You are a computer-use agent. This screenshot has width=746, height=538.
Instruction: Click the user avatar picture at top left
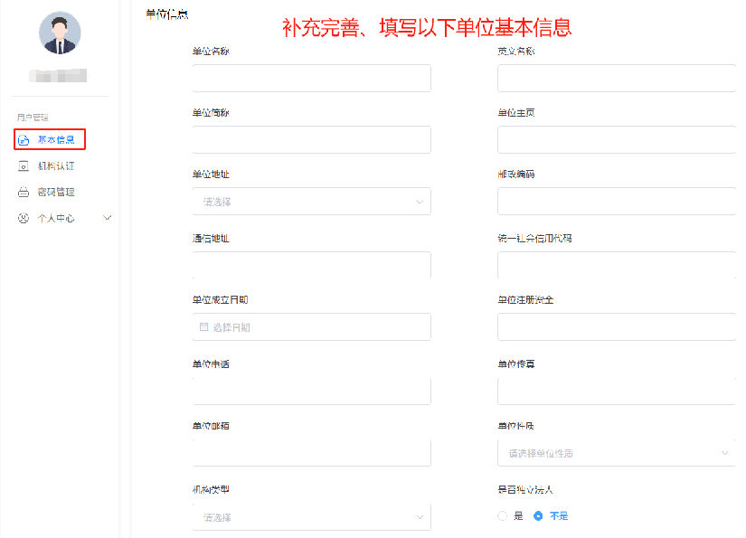[x=58, y=33]
